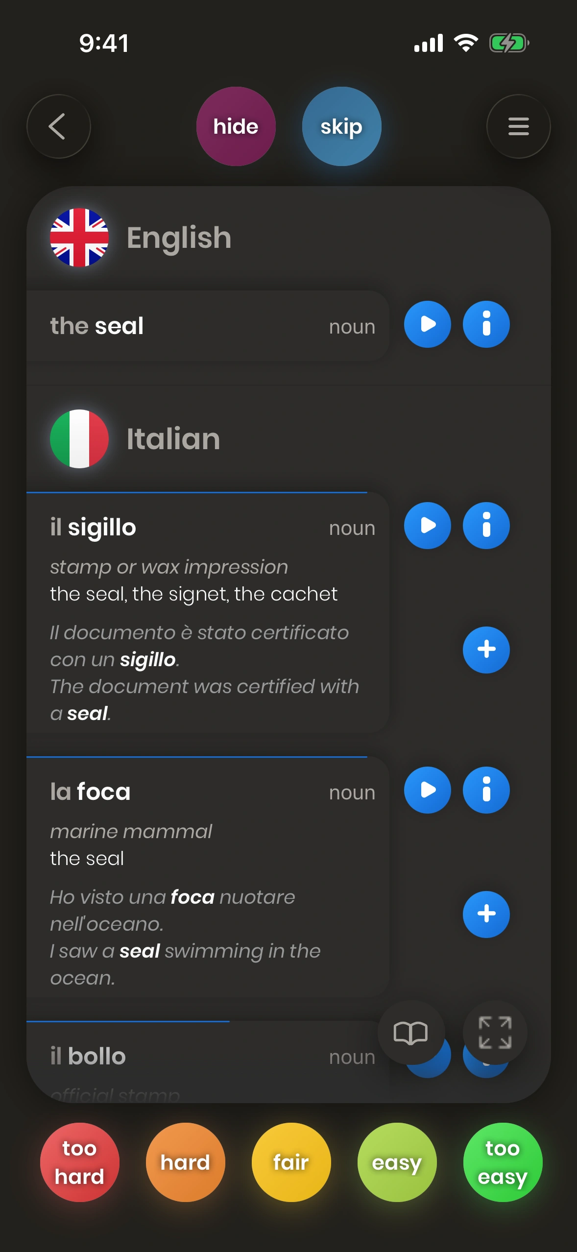Screen dimensions: 577x1252
Task: Choose the yellow fair rating
Action: [291, 1162]
